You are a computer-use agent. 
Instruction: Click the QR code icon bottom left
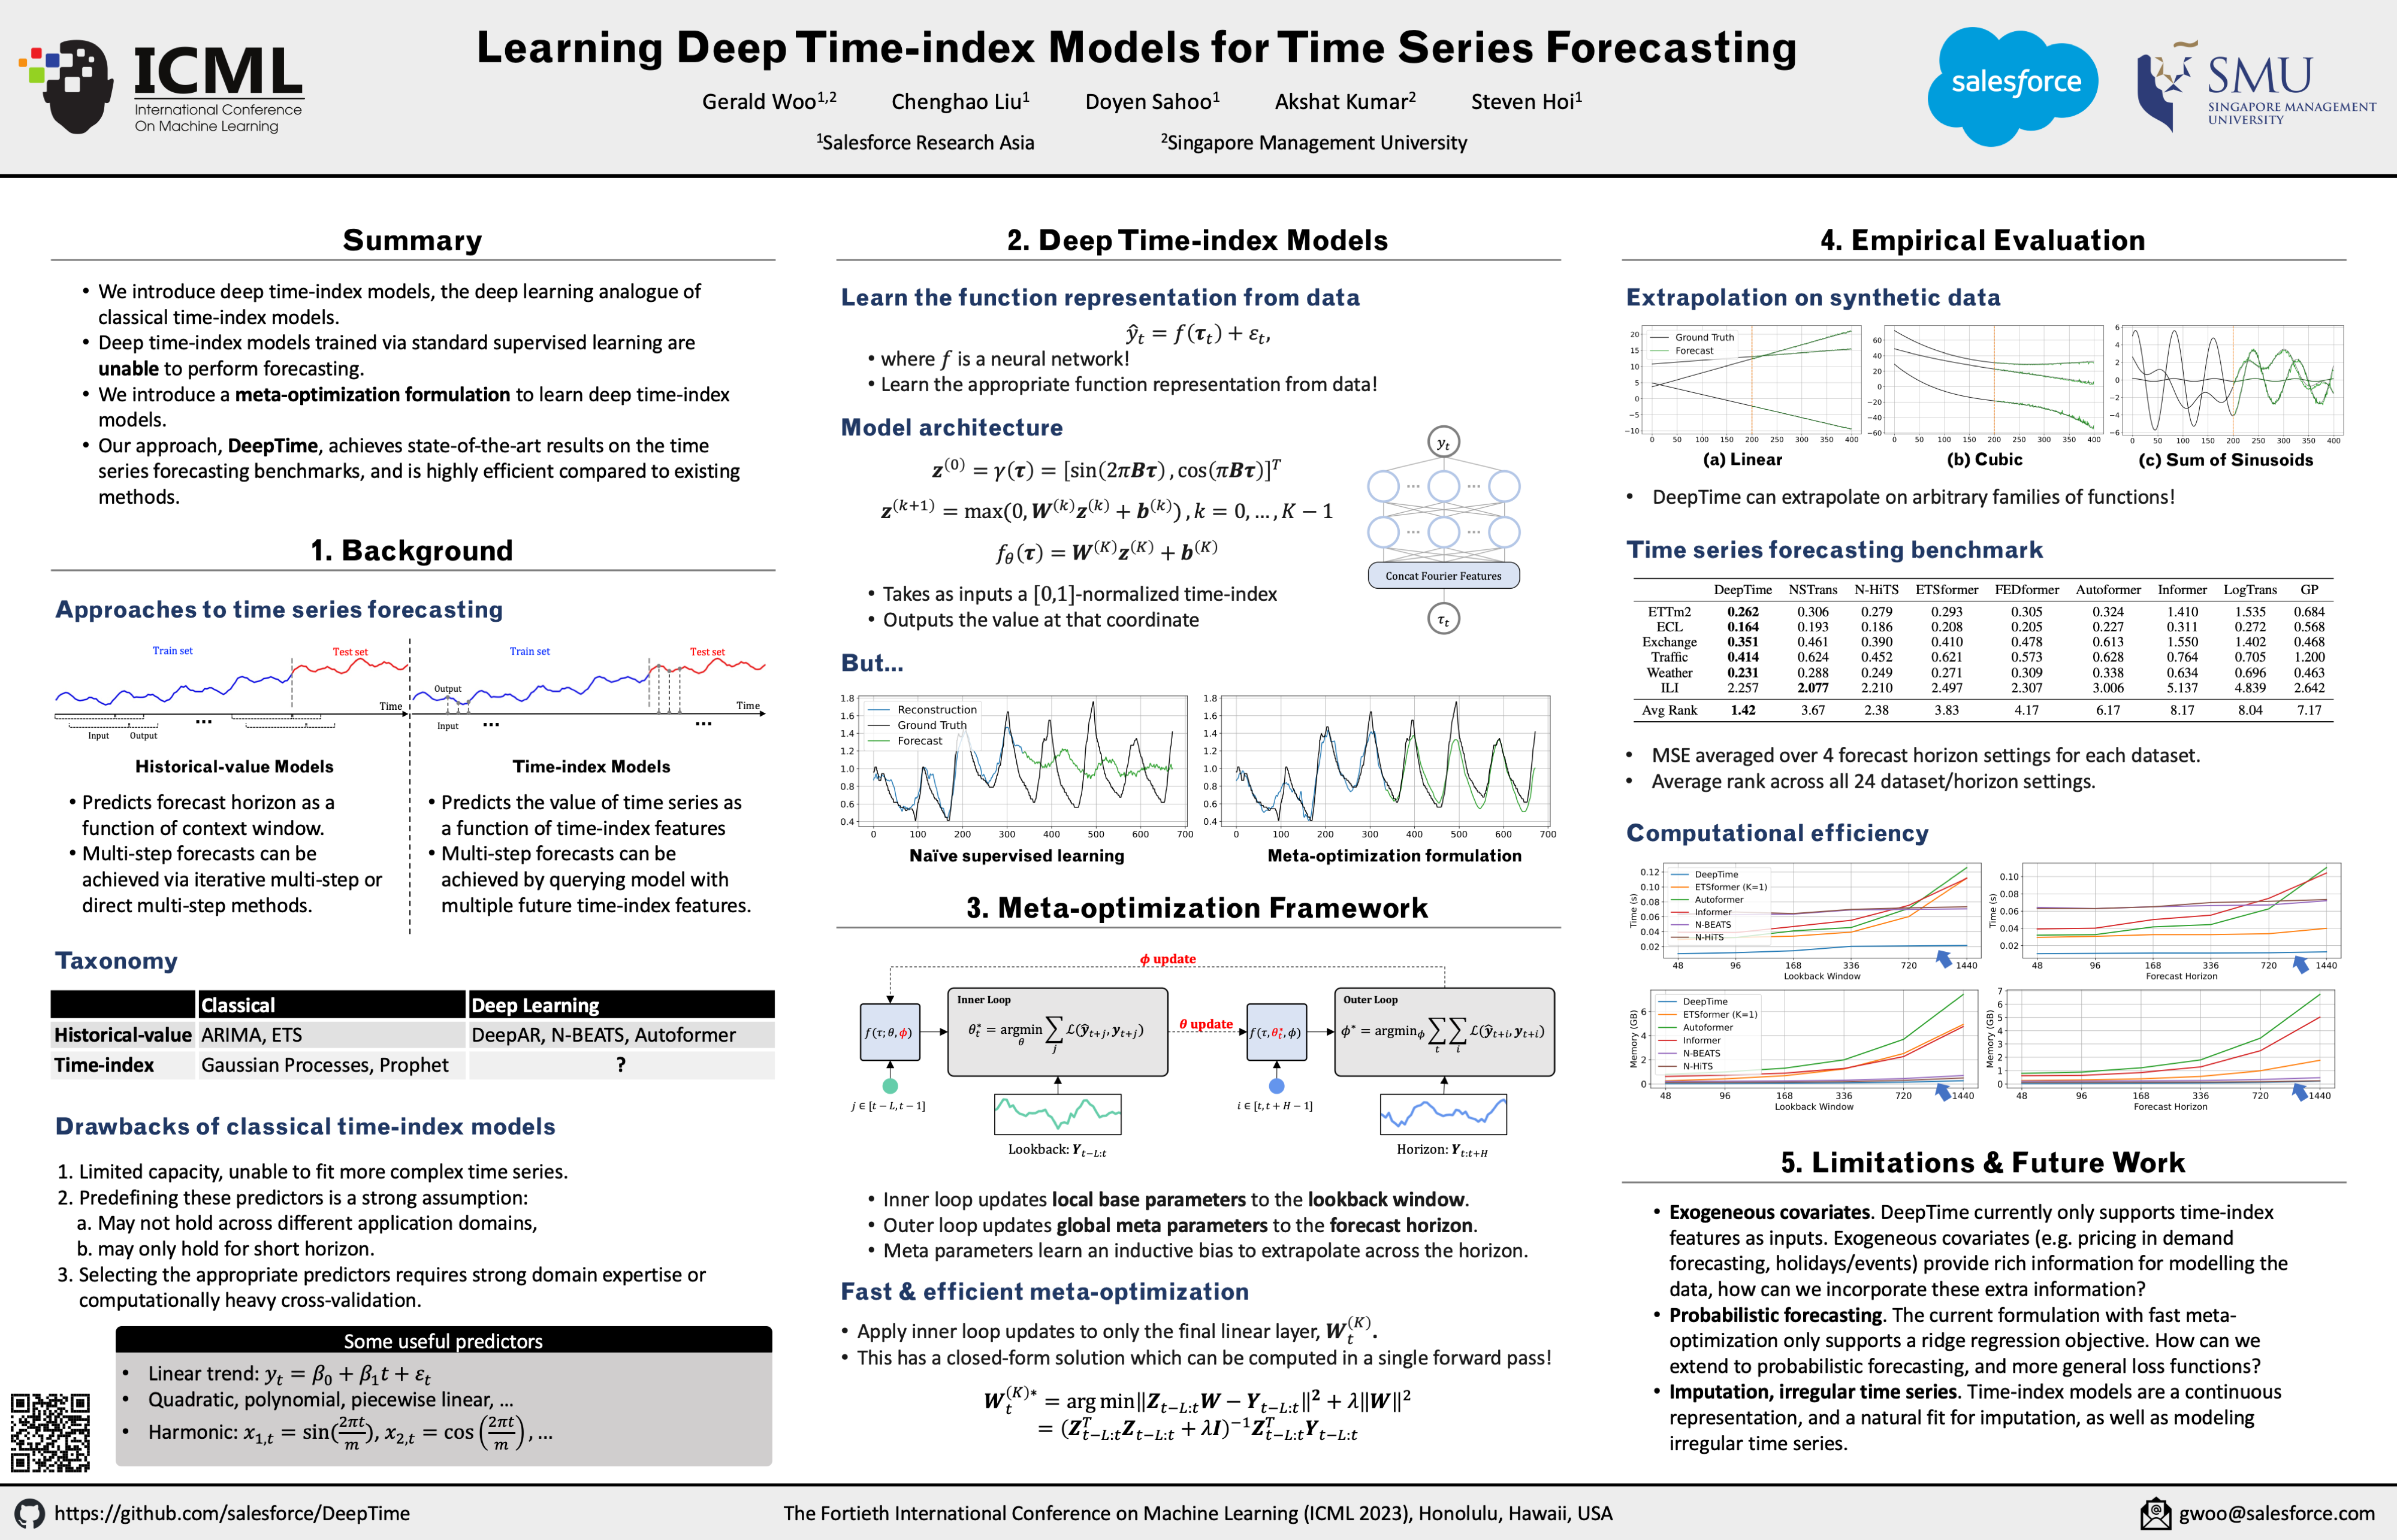[x=51, y=1432]
